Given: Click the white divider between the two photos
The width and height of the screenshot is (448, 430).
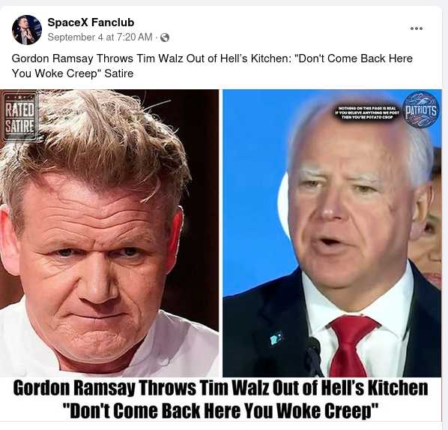Looking at the screenshot, I should [221, 233].
